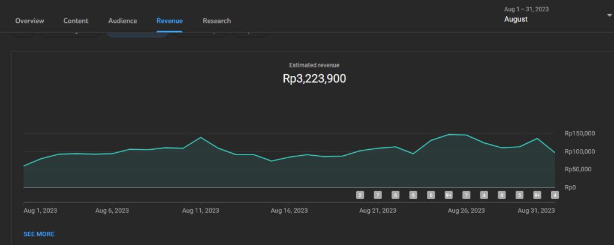Viewport: 614px width, 245px height.
Task: Go to the Content tab
Action: (76, 21)
